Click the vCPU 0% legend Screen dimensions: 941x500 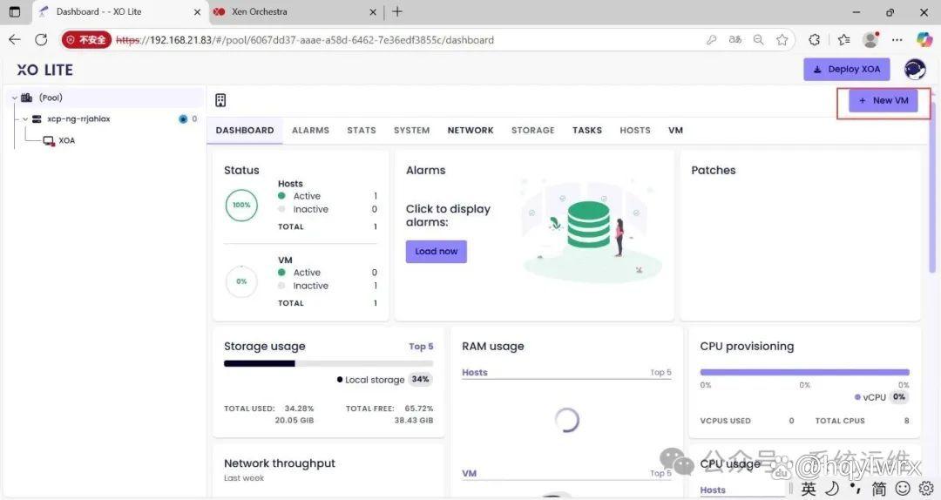pyautogui.click(x=882, y=396)
